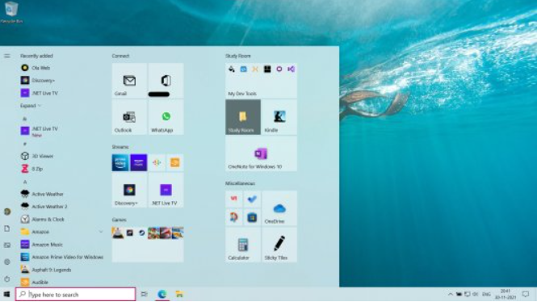The image size is (537, 302).
Task: Show hidden system tray icons
Action: coord(451,294)
